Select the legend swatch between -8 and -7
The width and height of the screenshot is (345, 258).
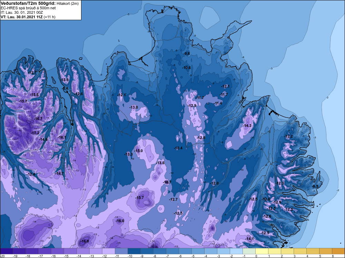(160, 251)
